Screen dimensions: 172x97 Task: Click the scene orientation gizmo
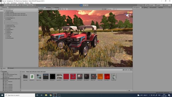point(128,15)
